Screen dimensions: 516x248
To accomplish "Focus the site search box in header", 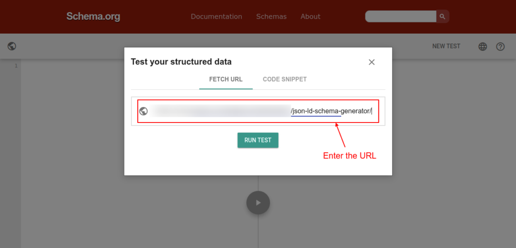I will pyautogui.click(x=401, y=17).
